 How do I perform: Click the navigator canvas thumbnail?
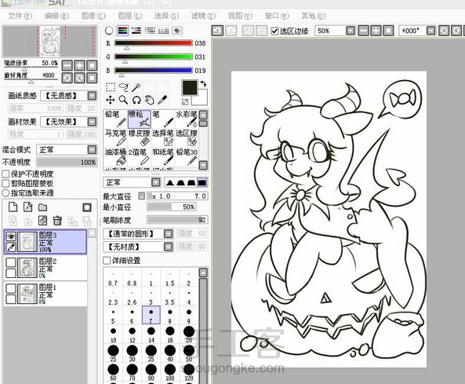pyautogui.click(x=50, y=41)
